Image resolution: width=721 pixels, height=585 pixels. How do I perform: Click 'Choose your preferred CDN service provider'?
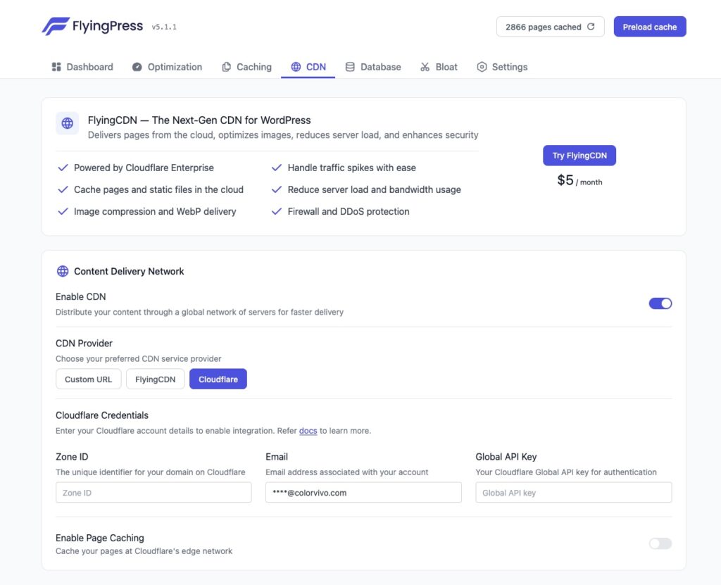point(139,359)
